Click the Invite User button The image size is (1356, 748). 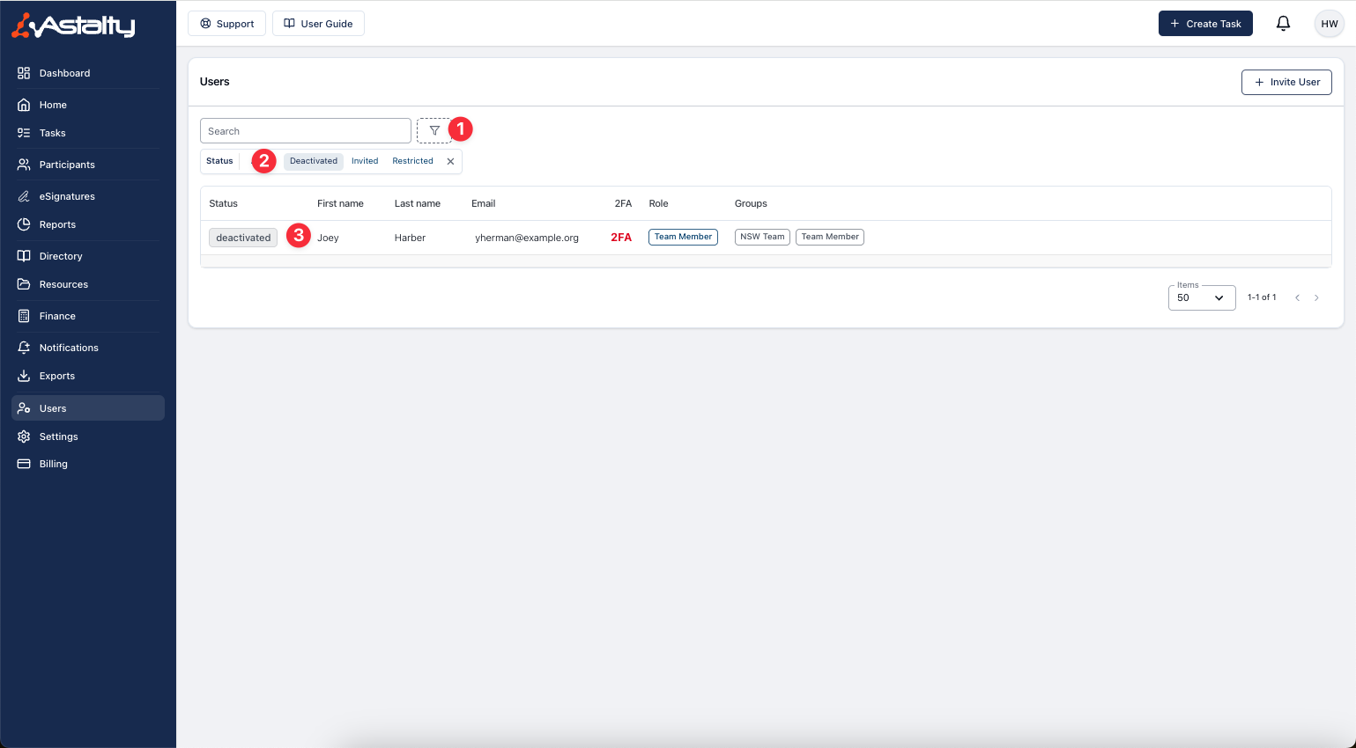tap(1286, 82)
